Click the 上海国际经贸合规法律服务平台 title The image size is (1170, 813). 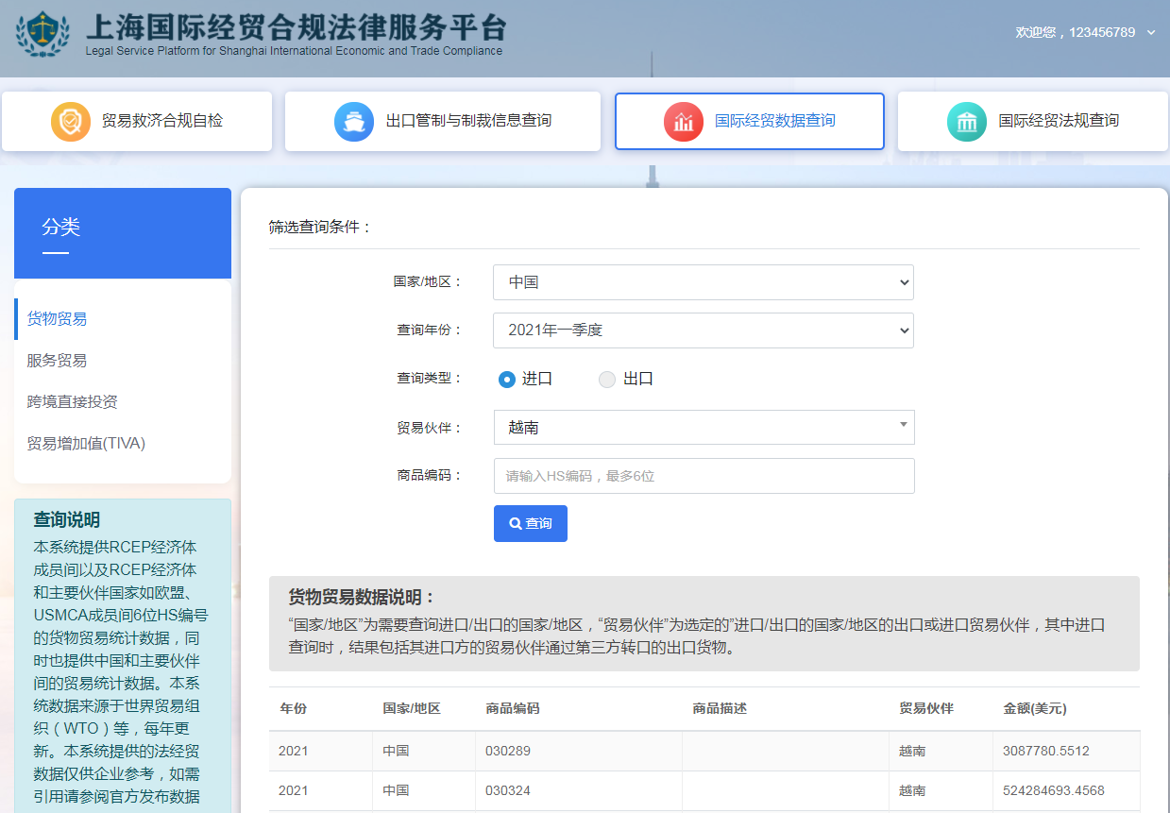[x=297, y=26]
